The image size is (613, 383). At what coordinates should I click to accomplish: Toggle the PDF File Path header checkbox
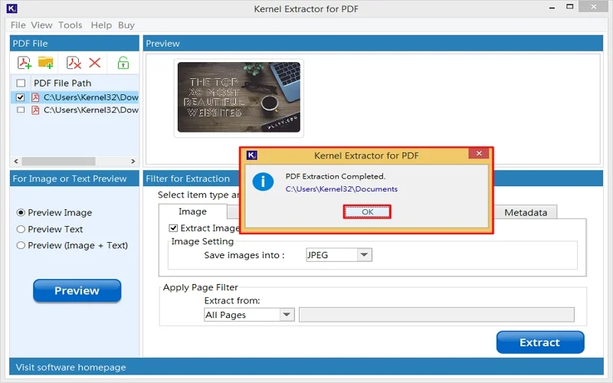pyautogui.click(x=21, y=83)
